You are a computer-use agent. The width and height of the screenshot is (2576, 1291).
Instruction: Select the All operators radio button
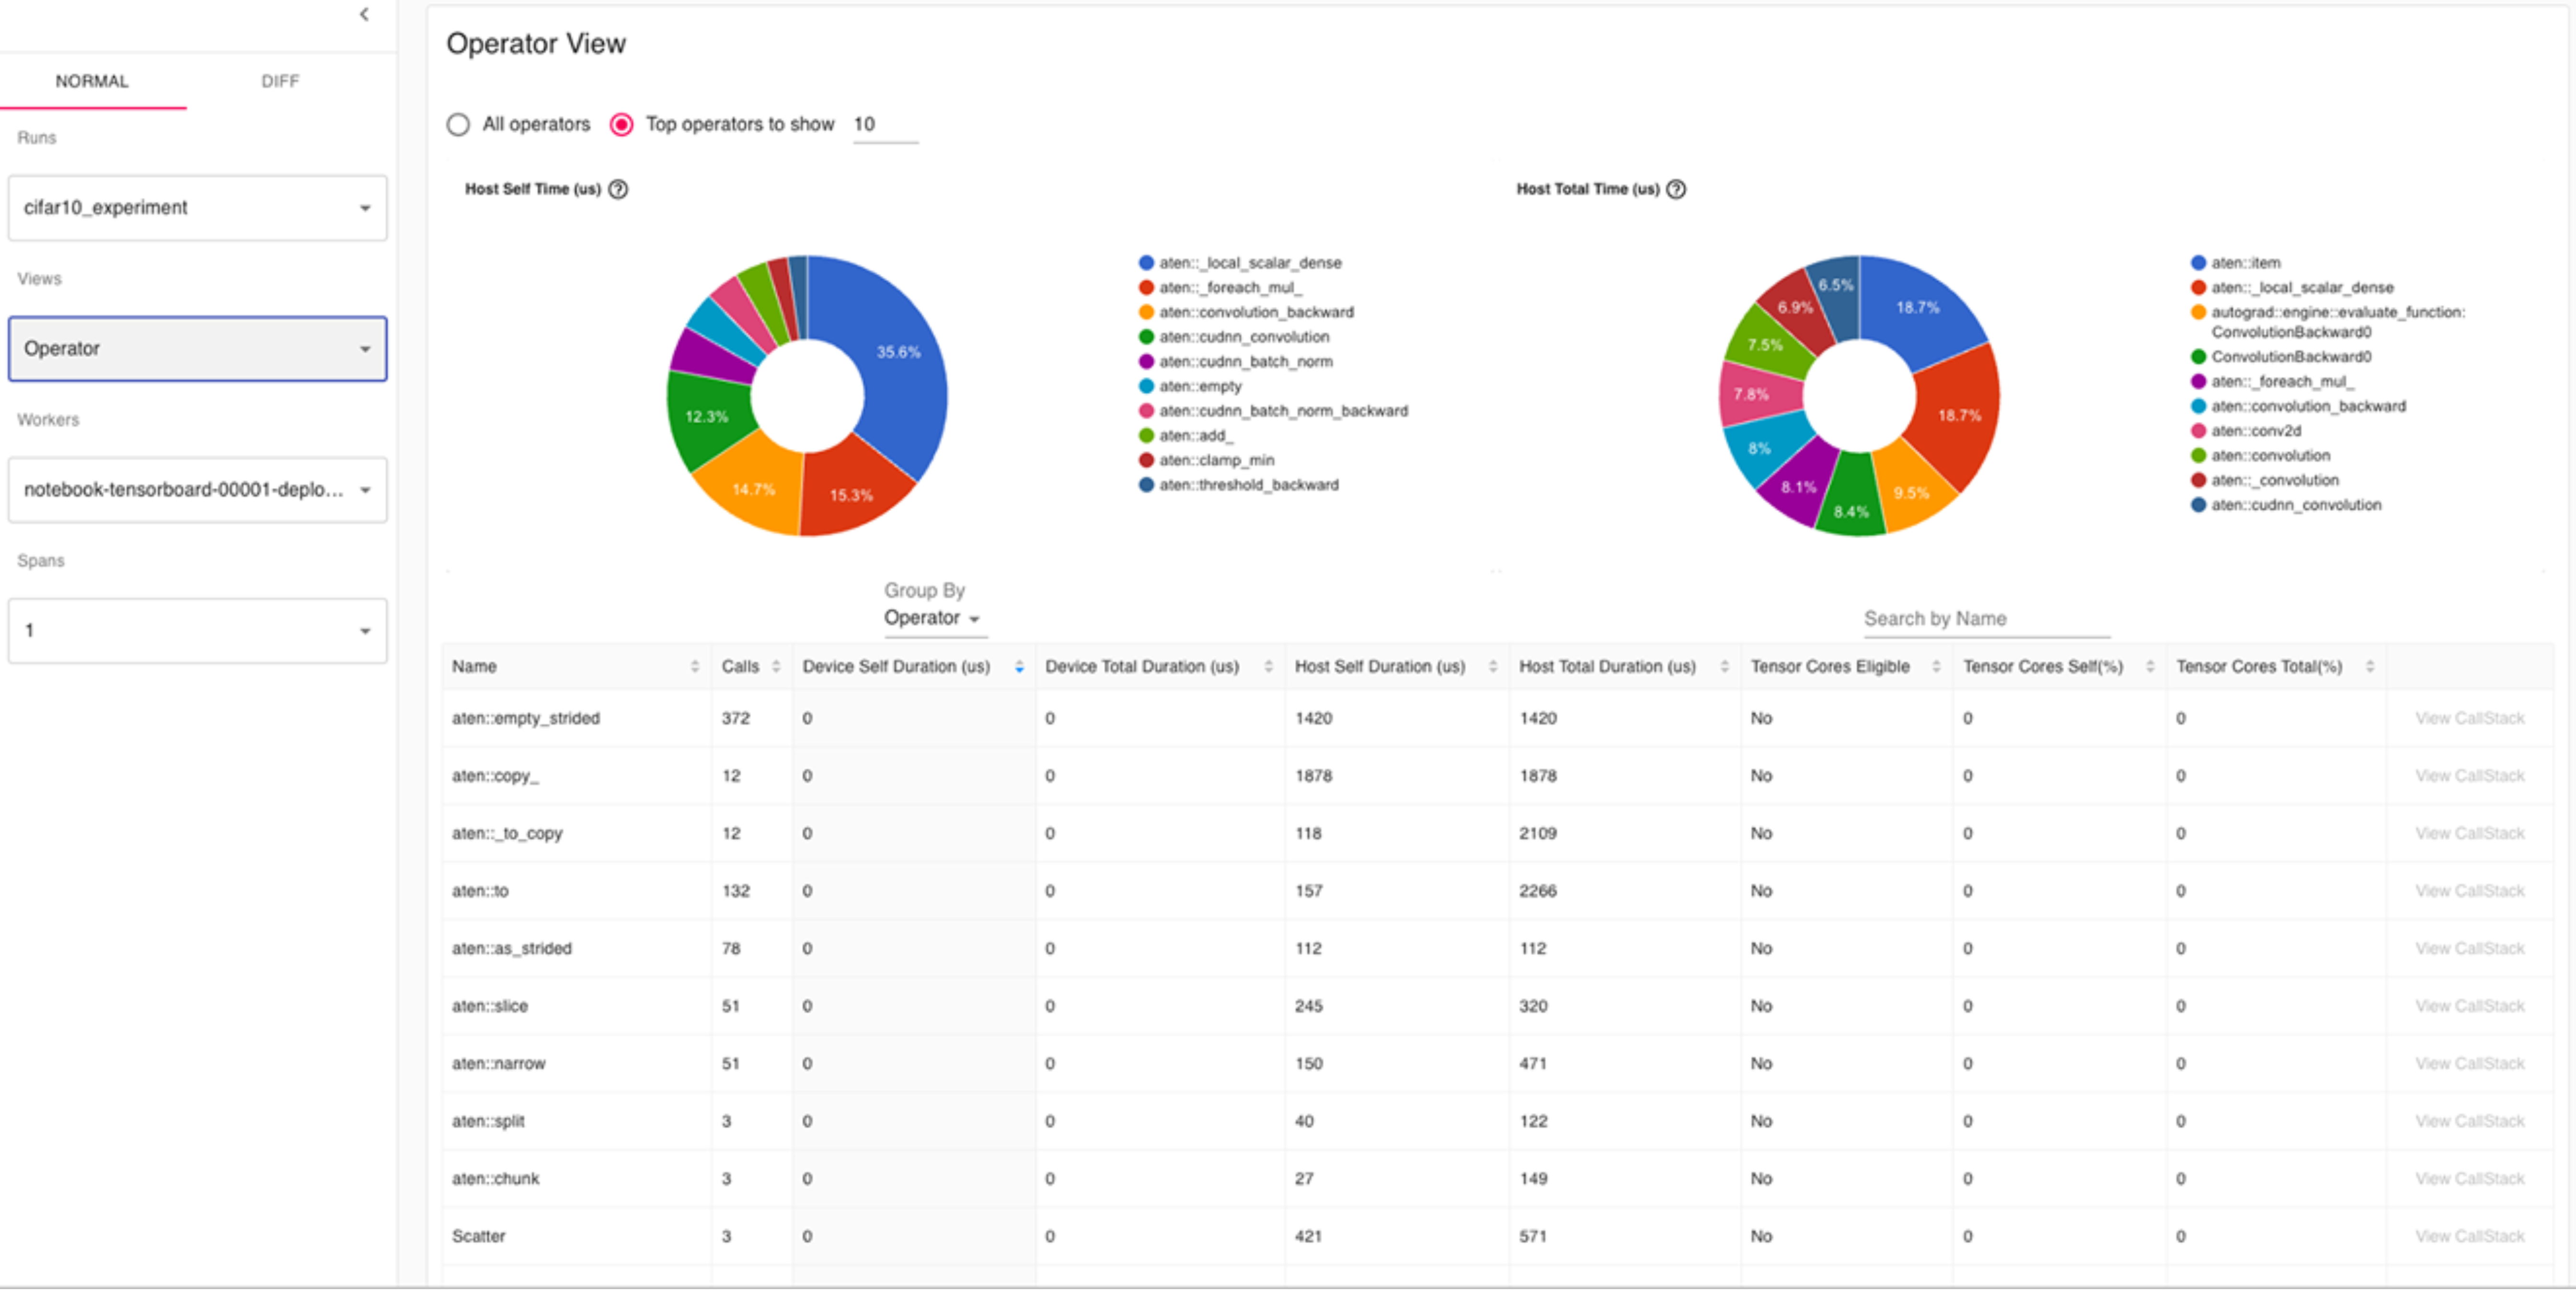[458, 124]
